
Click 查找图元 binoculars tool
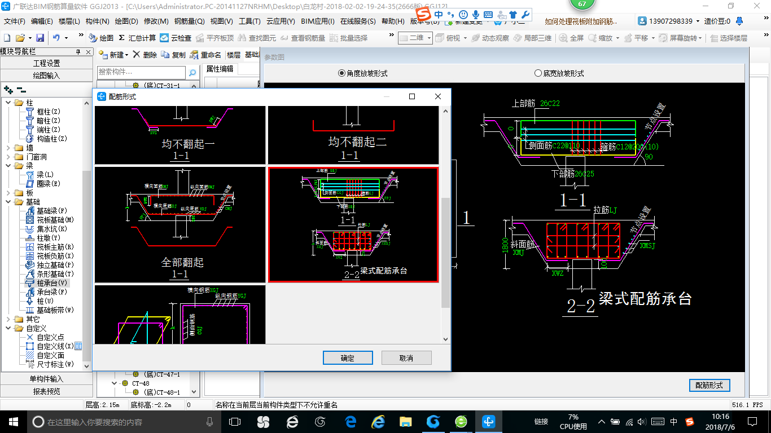(x=257, y=38)
